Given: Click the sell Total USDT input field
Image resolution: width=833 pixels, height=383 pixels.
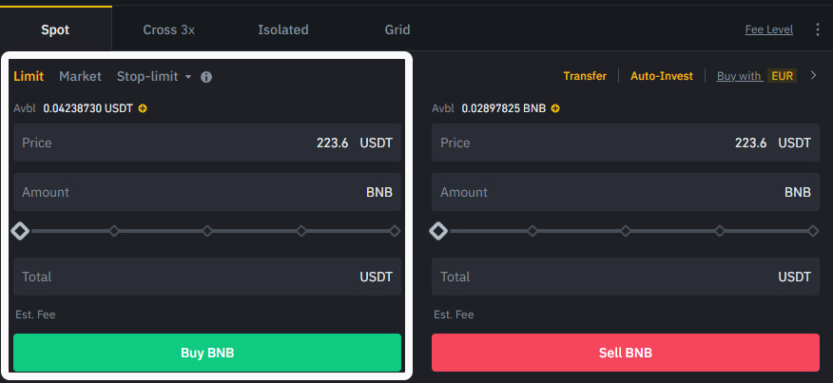Looking at the screenshot, I should point(626,277).
